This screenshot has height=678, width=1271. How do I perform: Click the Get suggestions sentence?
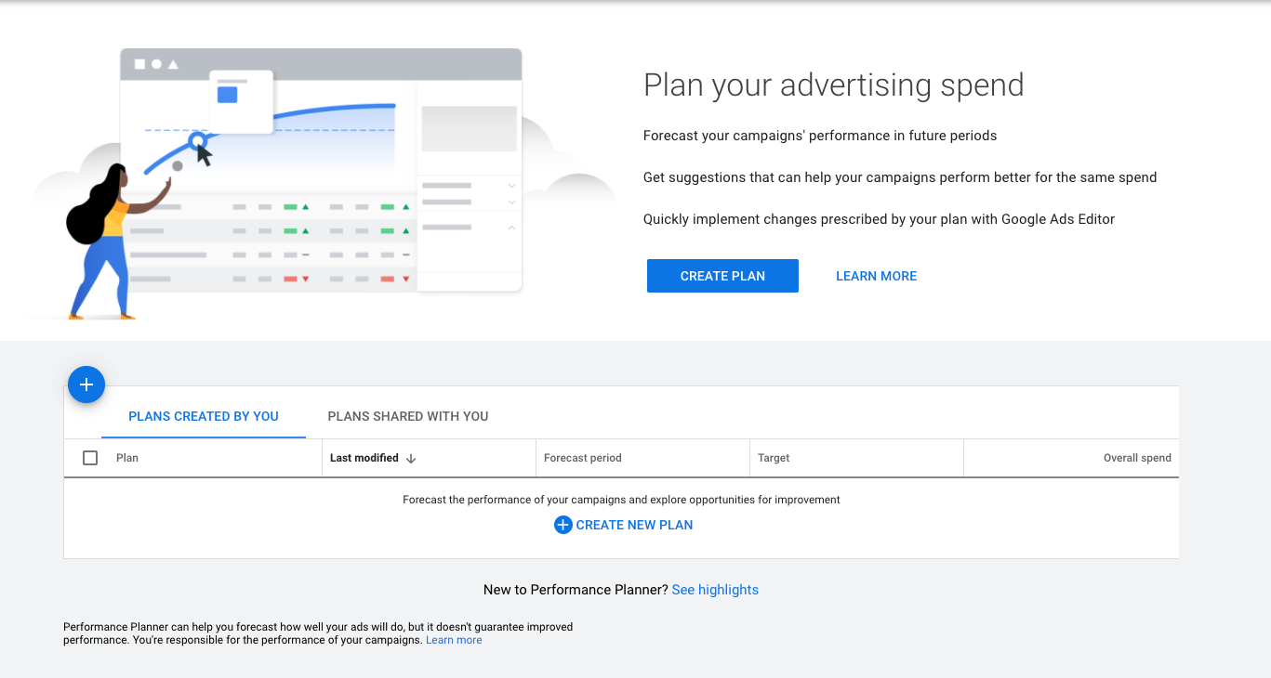(900, 177)
